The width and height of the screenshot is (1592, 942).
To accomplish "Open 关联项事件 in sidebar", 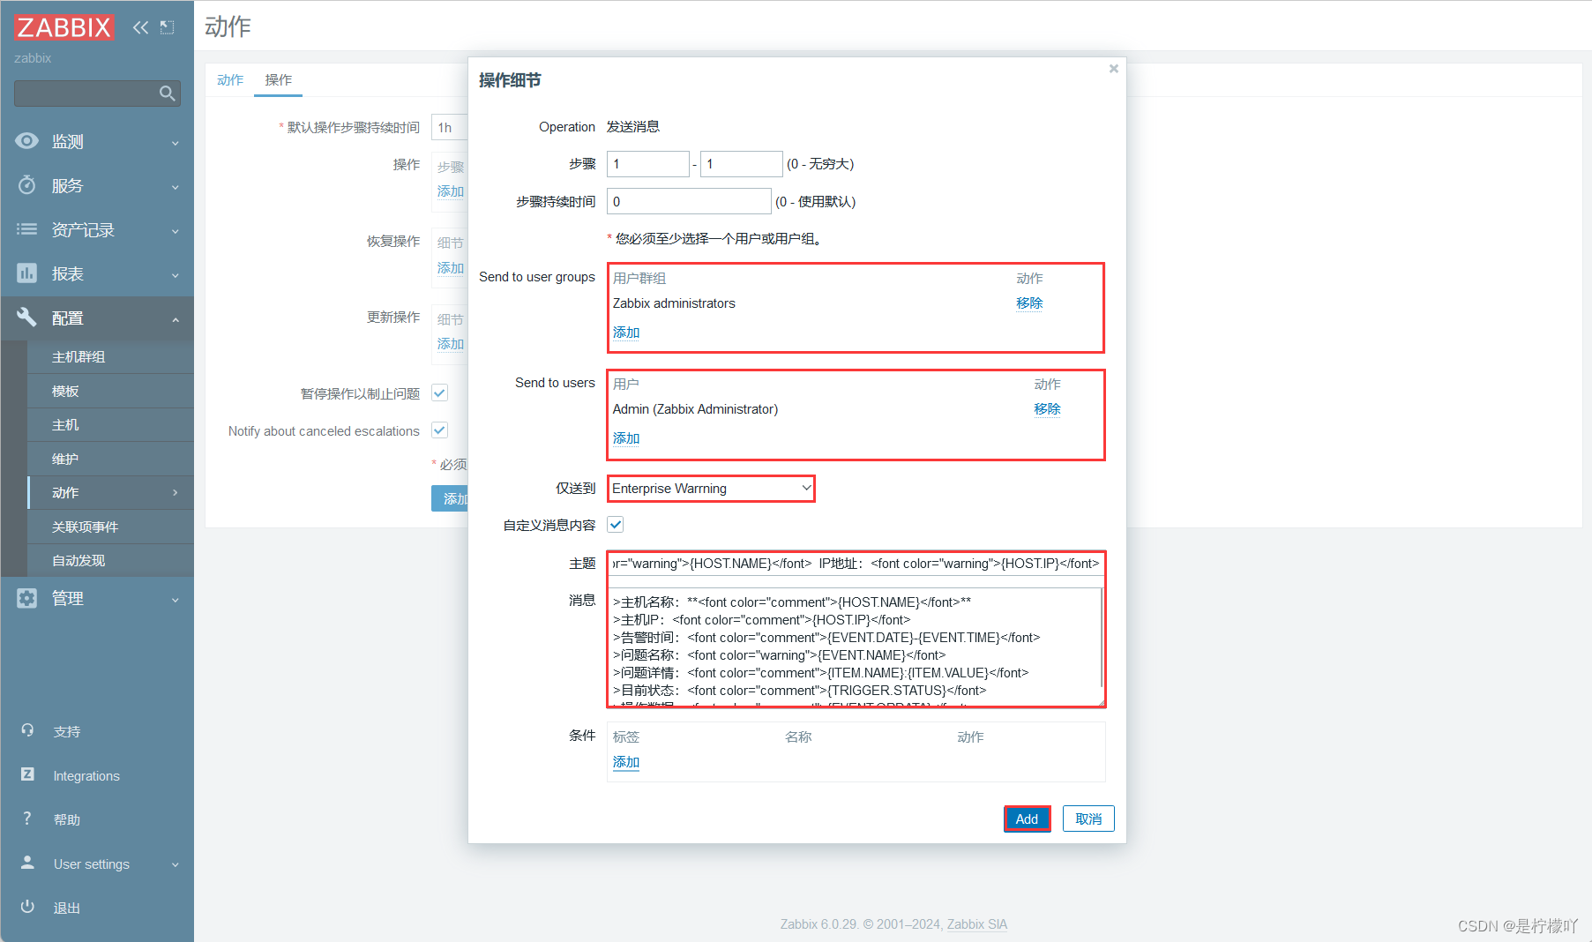I will pos(85,527).
